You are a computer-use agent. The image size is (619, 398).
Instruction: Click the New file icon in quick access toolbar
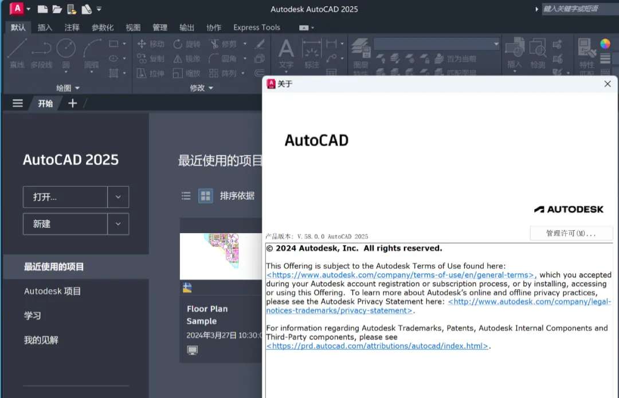(42, 9)
